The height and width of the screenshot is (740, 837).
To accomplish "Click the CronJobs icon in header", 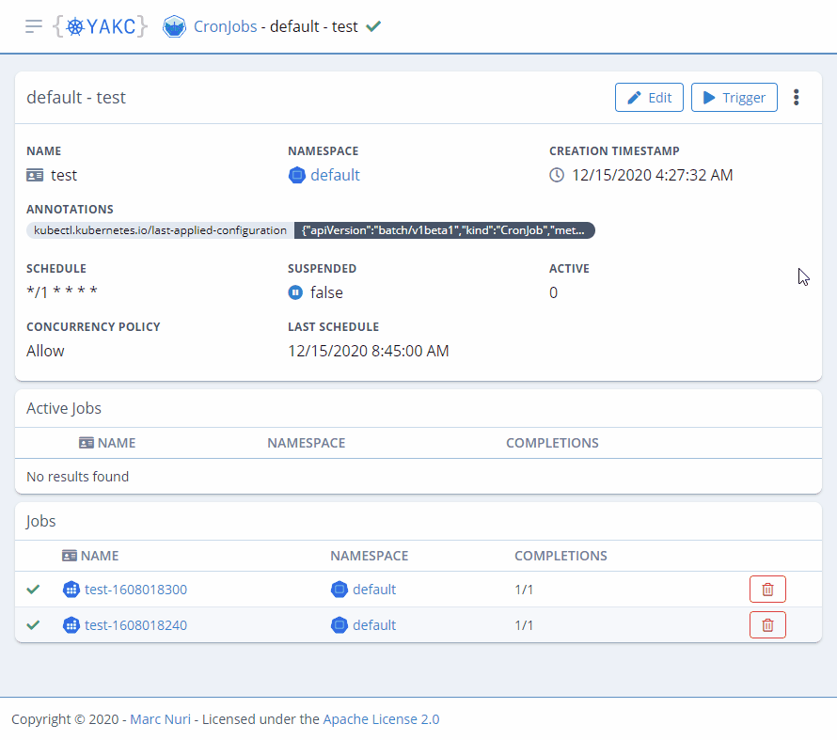I will [x=174, y=26].
